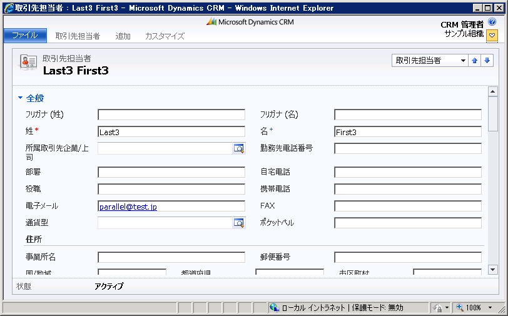508x316 pixels.
Task: Click the Microsoft Dynamics CRM logo
Action: pos(250,22)
